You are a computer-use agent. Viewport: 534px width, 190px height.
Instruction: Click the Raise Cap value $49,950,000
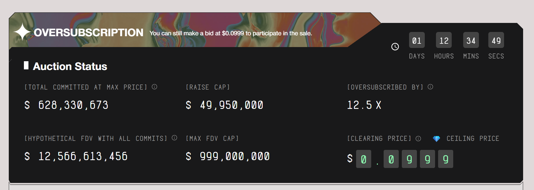pyautogui.click(x=224, y=105)
